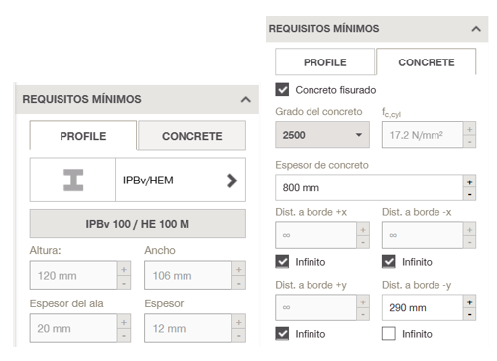Click the 'Altura:' label
This screenshot has width=497, height=361.
point(46,250)
